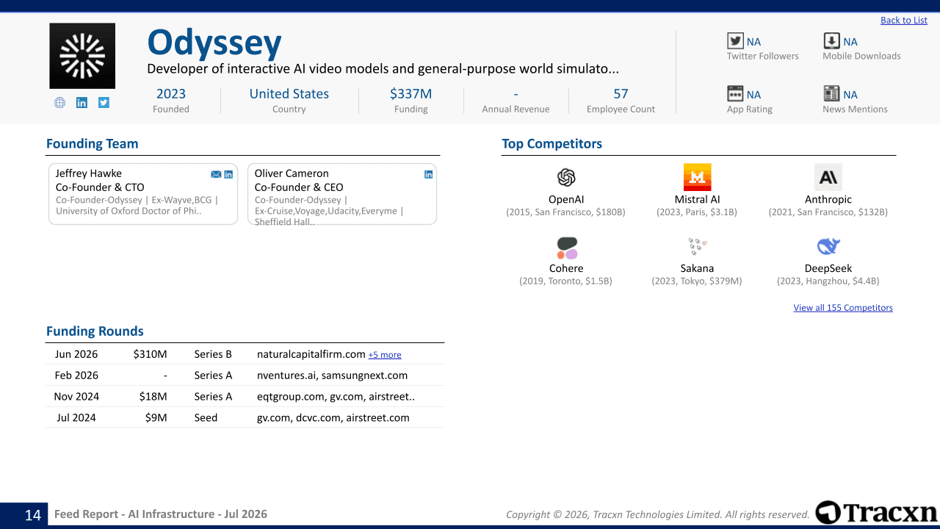940x529 pixels.
Task: Click the Mobile Downloads label
Action: point(861,56)
